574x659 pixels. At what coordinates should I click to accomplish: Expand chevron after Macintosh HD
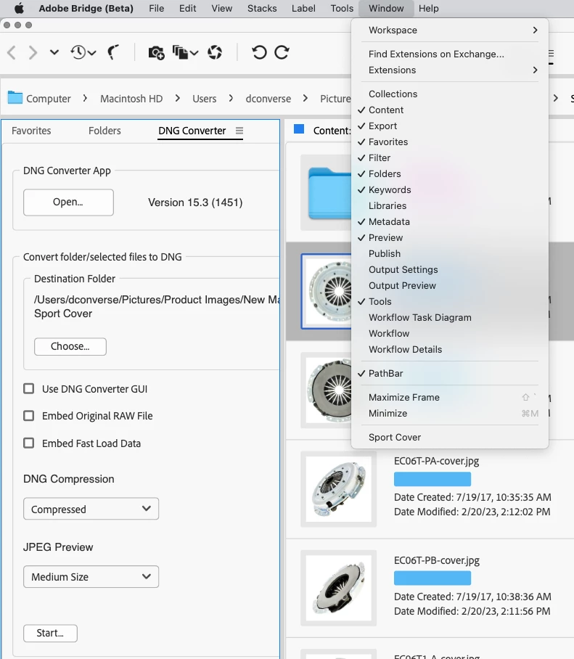tap(177, 99)
